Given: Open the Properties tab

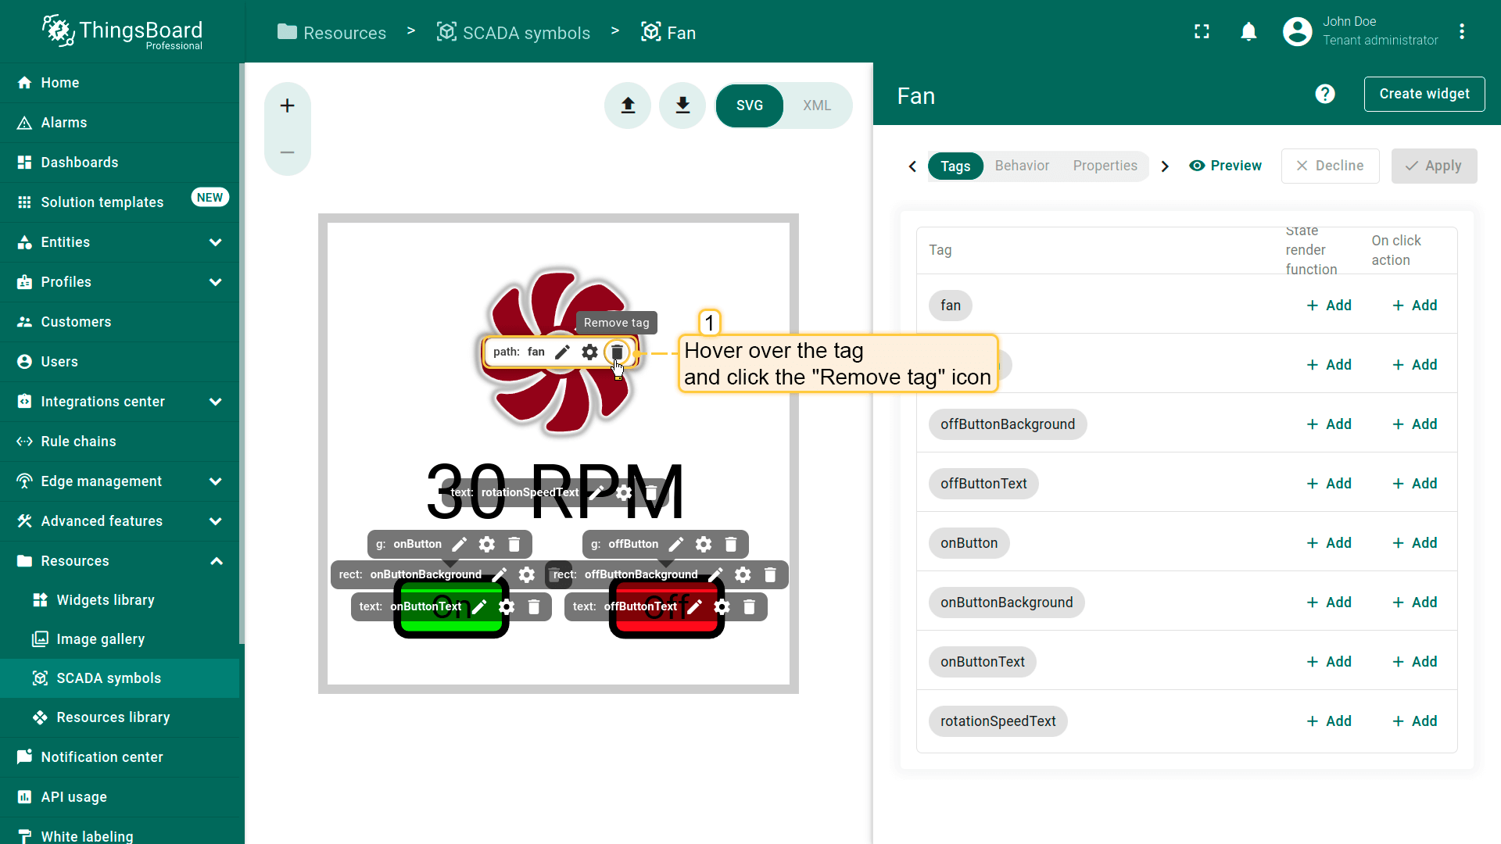Looking at the screenshot, I should 1105,166.
